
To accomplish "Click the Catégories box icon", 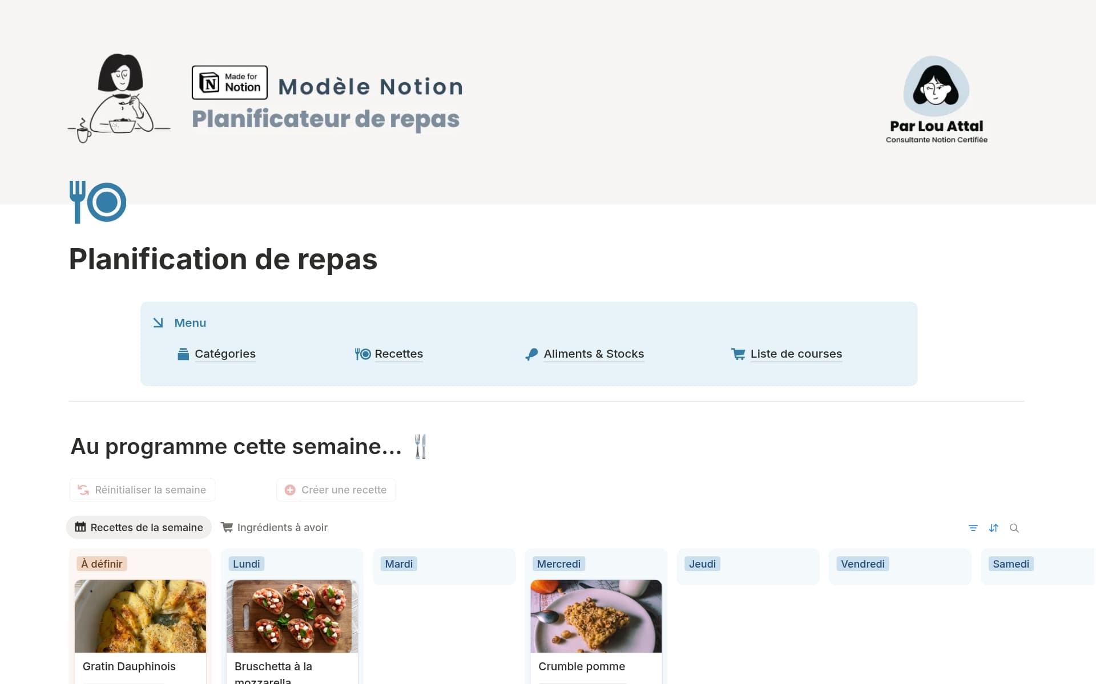I will coord(183,354).
